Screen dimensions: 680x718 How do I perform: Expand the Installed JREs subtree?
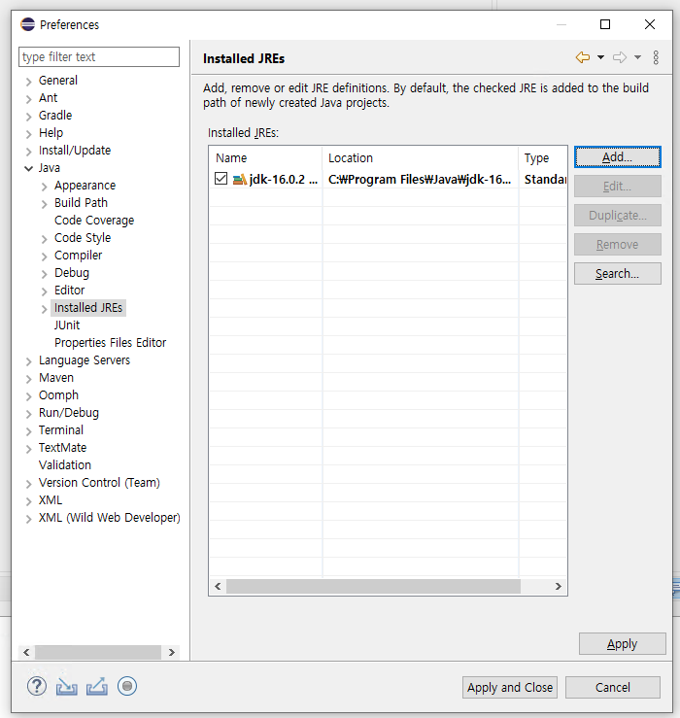pos(45,309)
